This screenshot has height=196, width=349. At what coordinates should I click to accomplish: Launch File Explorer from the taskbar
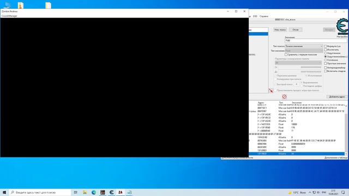(x=85, y=192)
